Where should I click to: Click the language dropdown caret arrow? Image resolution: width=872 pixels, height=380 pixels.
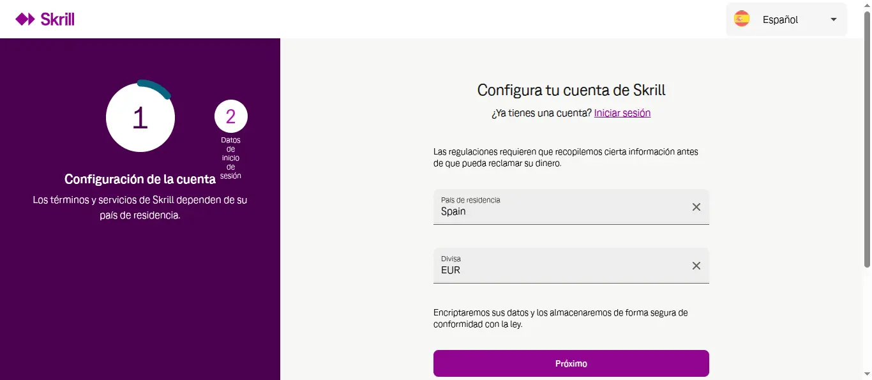coord(833,20)
